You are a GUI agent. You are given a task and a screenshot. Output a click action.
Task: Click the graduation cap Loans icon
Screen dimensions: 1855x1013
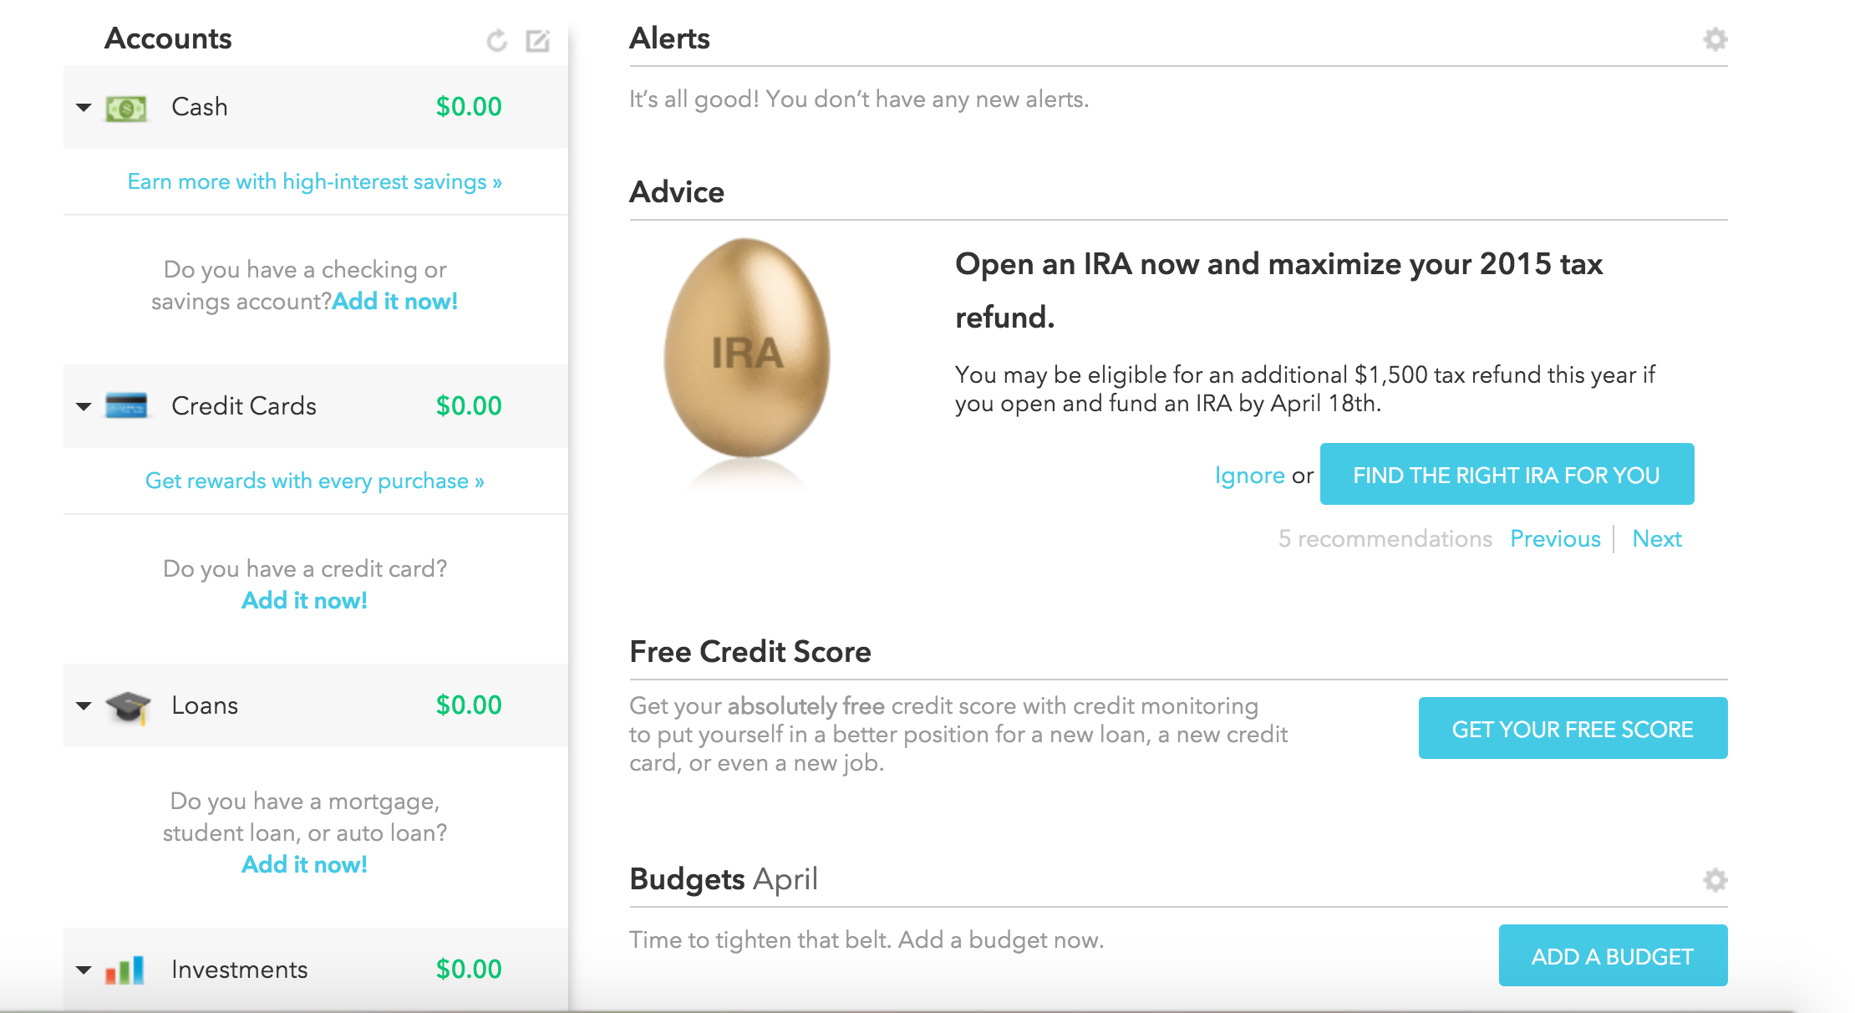point(128,707)
